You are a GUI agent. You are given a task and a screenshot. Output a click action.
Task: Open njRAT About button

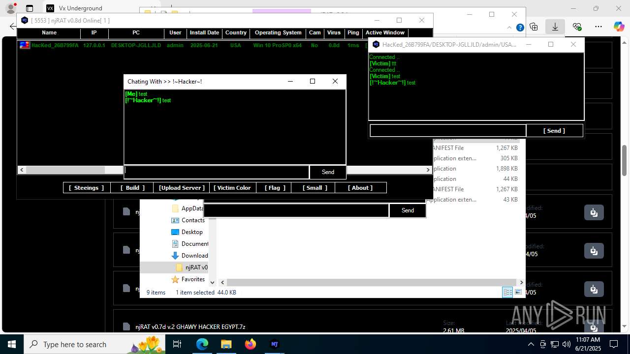pos(360,188)
